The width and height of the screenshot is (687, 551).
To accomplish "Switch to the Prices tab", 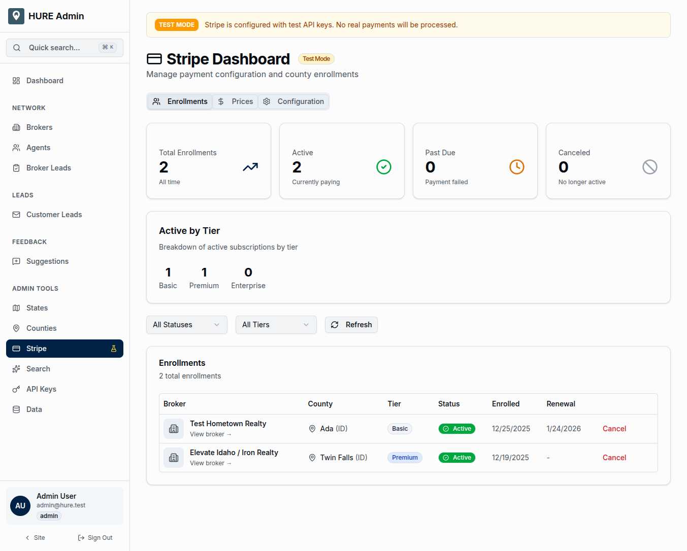I will (235, 101).
